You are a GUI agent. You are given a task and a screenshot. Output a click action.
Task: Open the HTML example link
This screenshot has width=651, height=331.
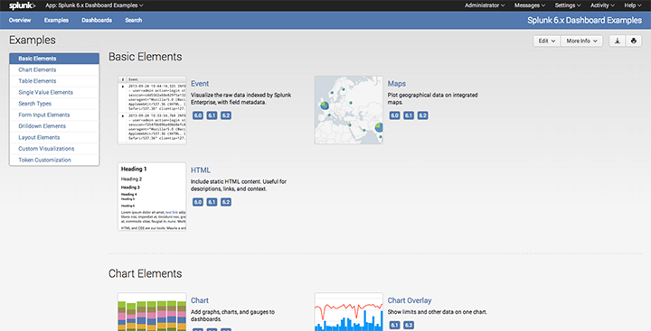click(x=201, y=170)
